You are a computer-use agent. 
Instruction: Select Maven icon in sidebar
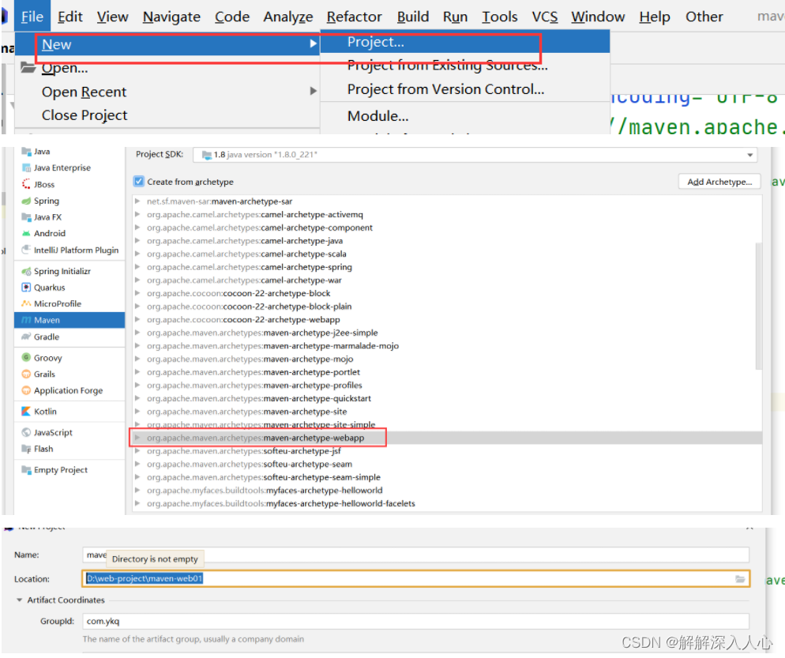[26, 320]
